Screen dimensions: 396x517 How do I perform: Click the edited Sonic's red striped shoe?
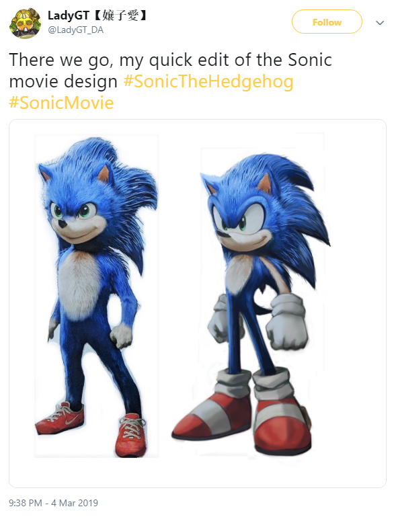[211, 416]
